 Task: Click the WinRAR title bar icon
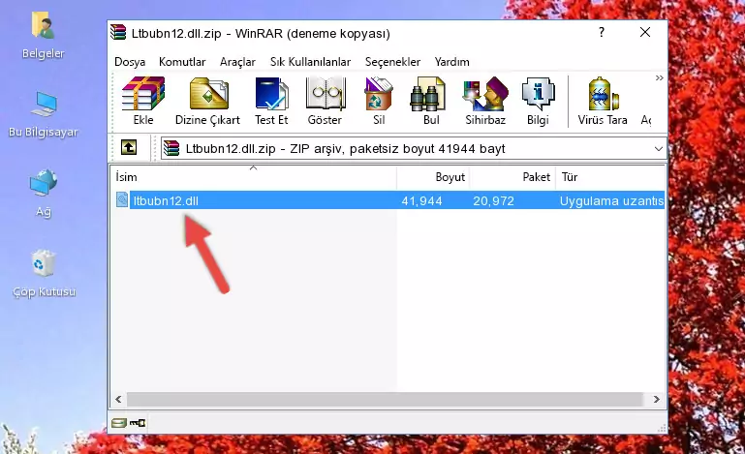(118, 32)
